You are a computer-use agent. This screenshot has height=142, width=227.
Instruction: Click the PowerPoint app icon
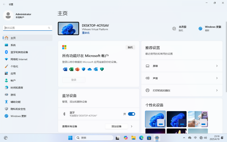click(x=77, y=69)
